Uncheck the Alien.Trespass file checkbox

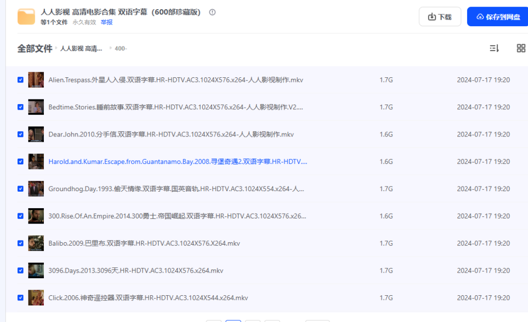click(x=21, y=80)
